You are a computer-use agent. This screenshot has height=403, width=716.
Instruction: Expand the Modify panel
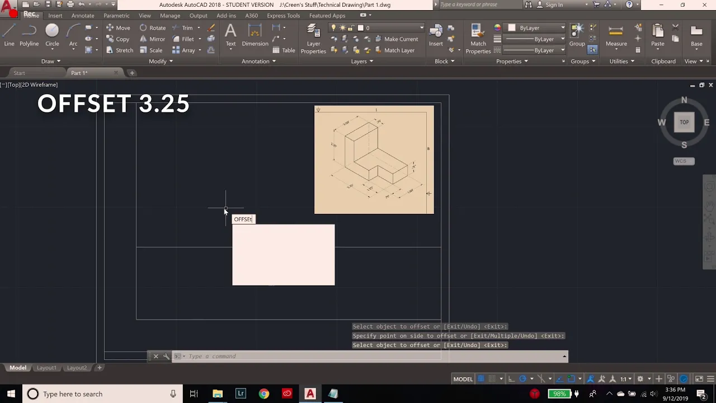pyautogui.click(x=161, y=62)
